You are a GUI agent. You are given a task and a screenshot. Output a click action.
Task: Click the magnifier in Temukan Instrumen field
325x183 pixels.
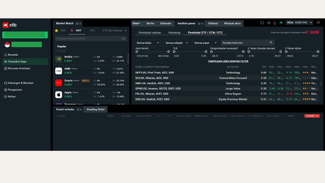[271, 43]
